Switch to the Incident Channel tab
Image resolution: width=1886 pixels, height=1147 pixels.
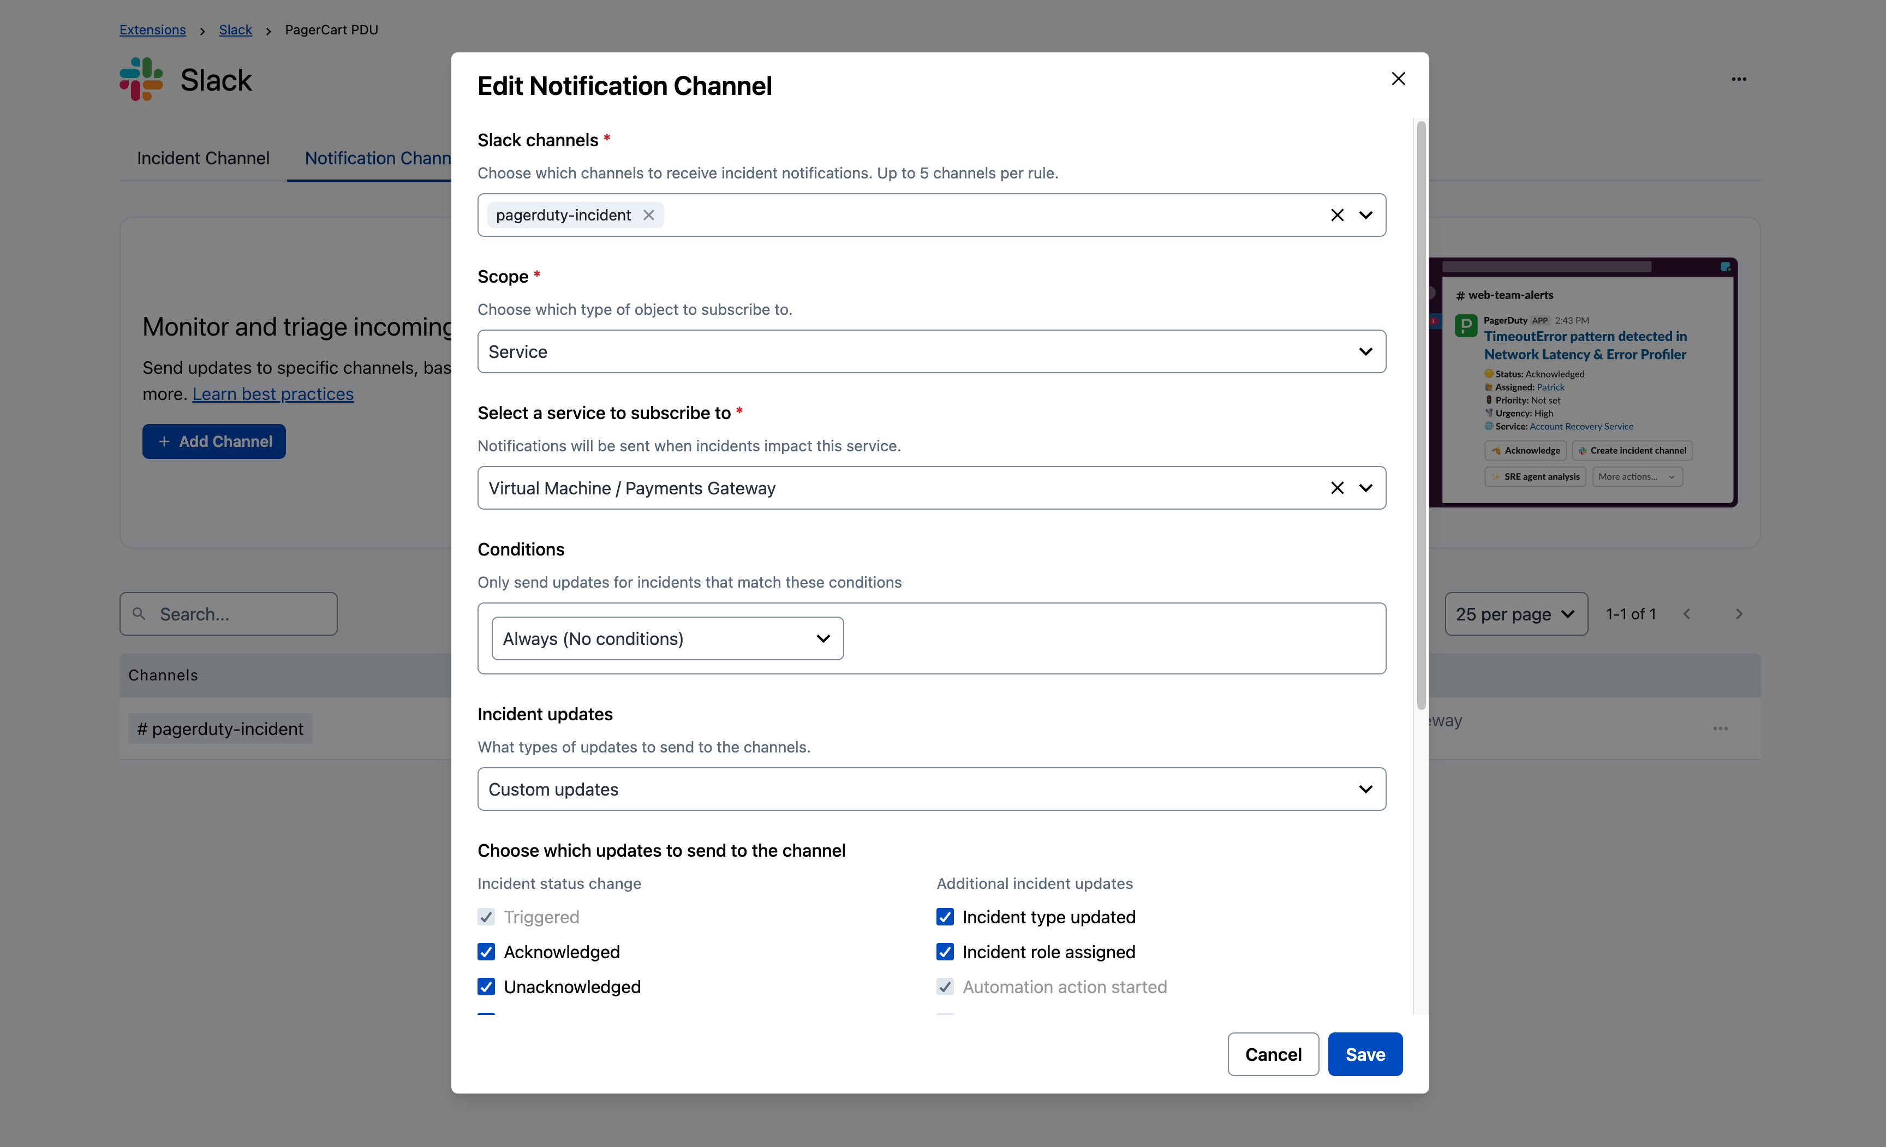[x=203, y=158]
